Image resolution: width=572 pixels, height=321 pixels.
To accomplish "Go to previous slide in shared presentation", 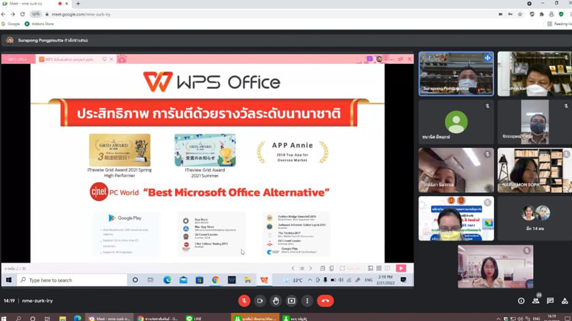I will pyautogui.click(x=293, y=268).
